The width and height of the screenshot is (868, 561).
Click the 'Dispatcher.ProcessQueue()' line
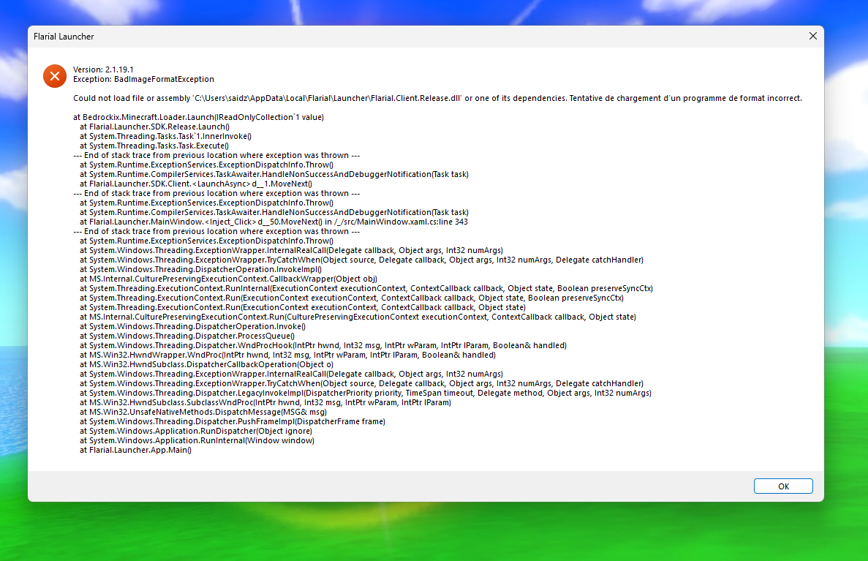pyautogui.click(x=186, y=336)
